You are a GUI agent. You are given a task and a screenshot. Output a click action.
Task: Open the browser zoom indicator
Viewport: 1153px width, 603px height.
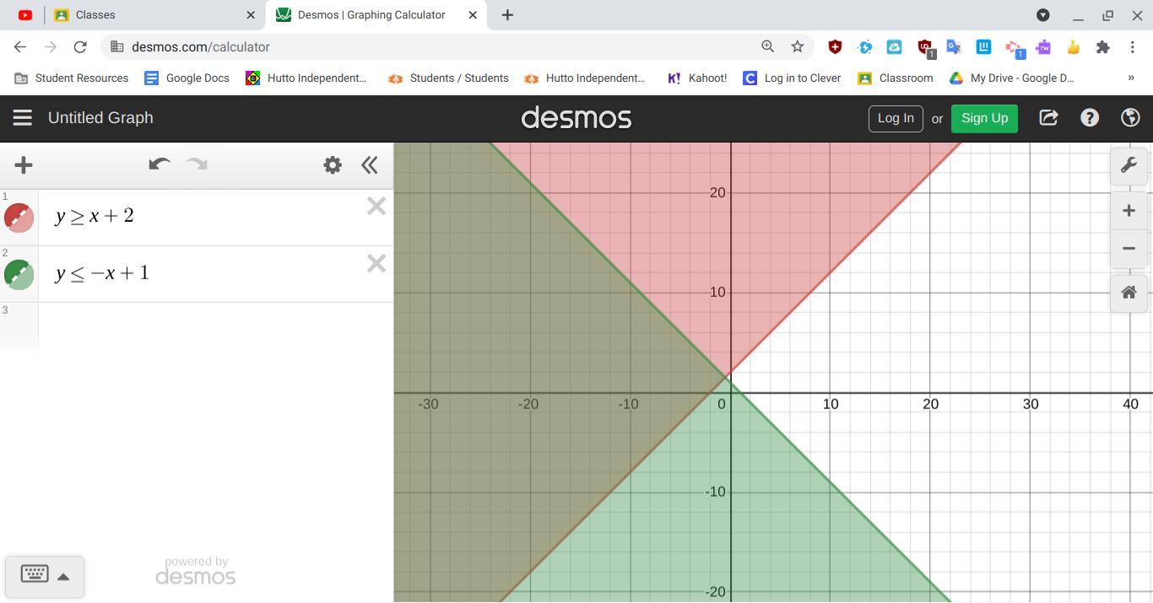pos(767,47)
